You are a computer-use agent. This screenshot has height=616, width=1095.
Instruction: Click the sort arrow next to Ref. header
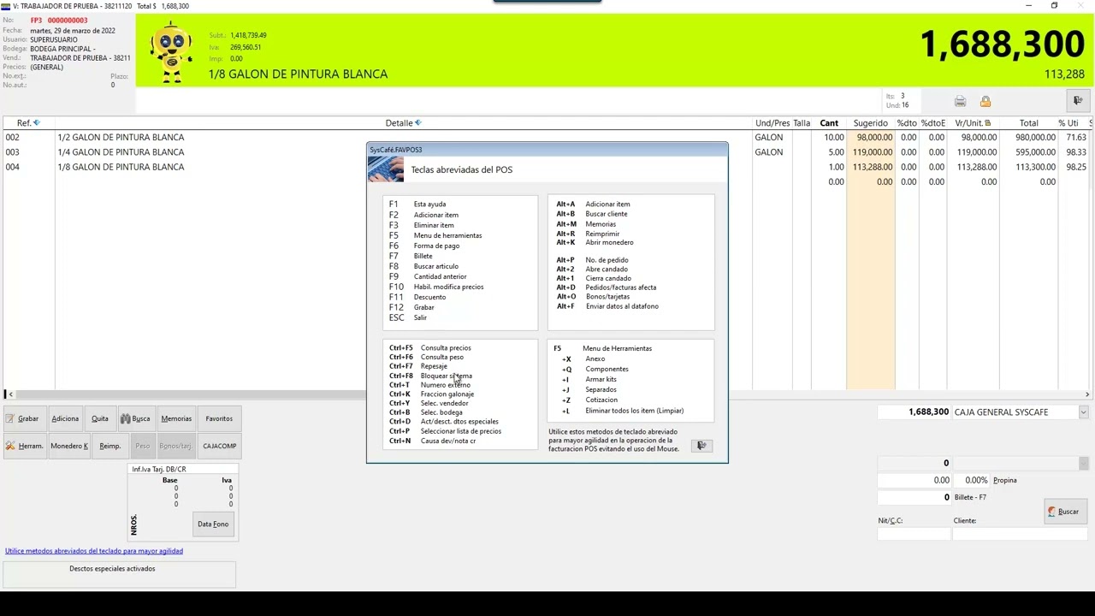point(36,123)
